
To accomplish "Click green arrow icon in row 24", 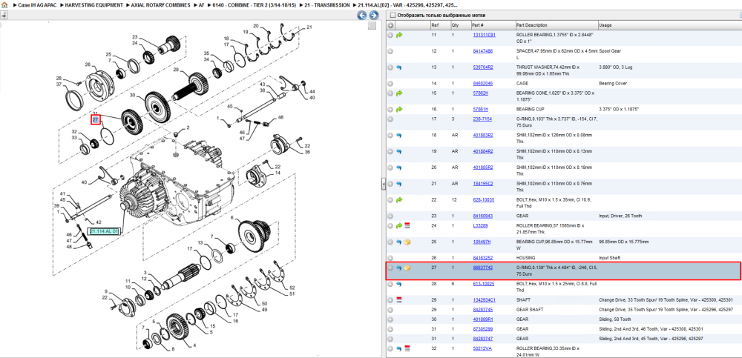I will coord(399,226).
